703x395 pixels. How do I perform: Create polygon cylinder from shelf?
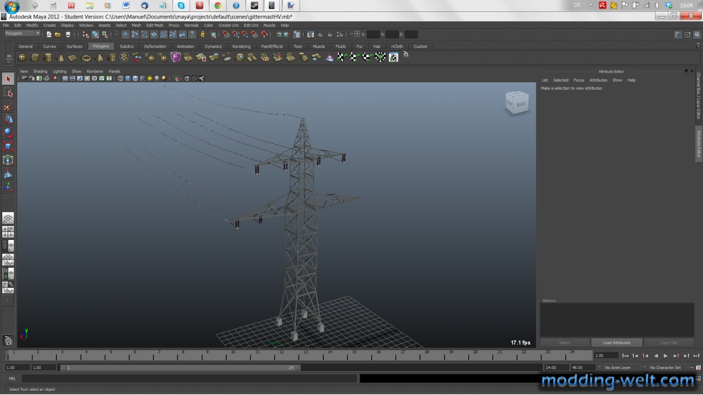coord(48,57)
